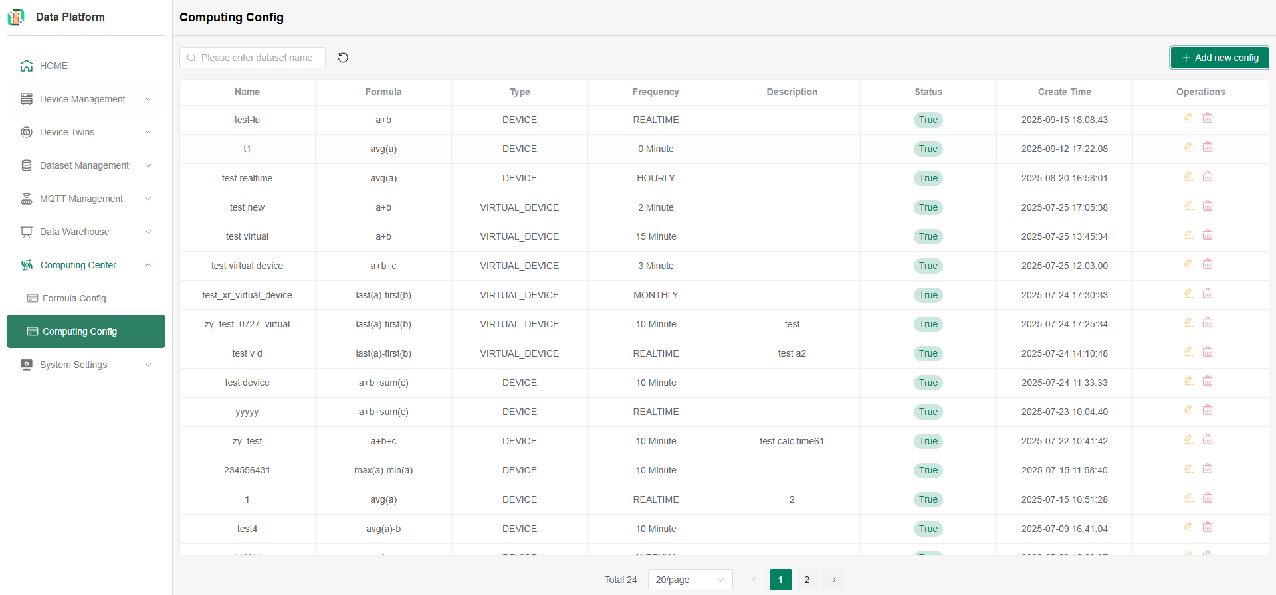The height and width of the screenshot is (595, 1276).
Task: Open the 20/page size dropdown
Action: tap(689, 580)
